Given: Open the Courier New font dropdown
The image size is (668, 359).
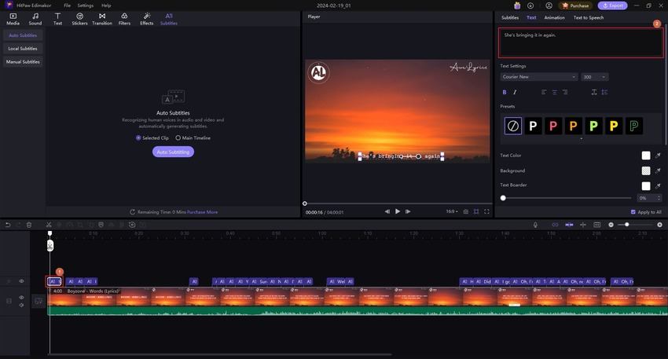Looking at the screenshot, I should 539,77.
